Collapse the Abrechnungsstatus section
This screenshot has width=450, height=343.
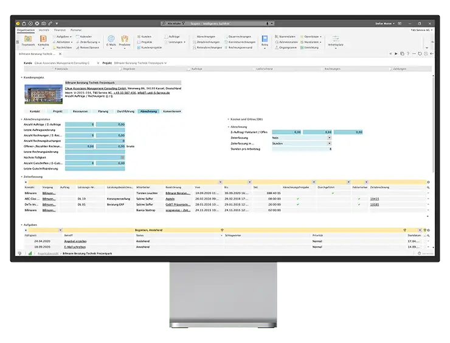21,119
